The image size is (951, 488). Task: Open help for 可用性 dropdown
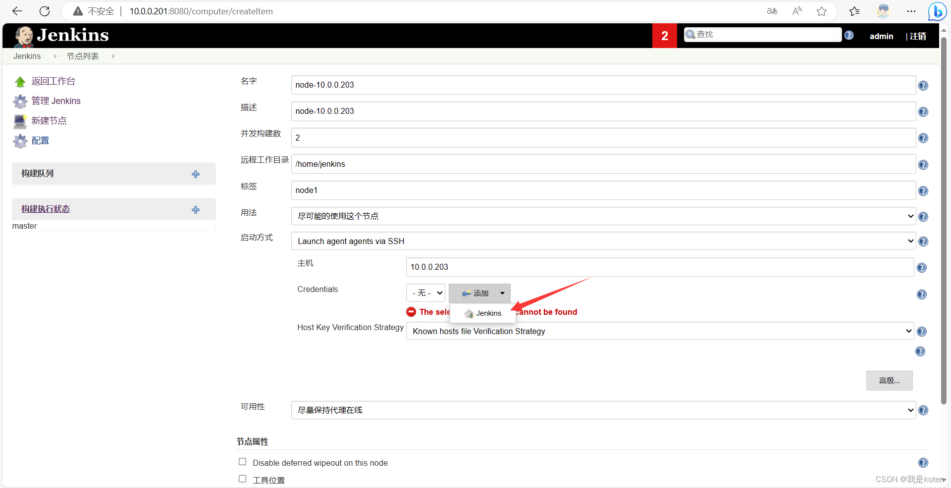pyautogui.click(x=923, y=410)
